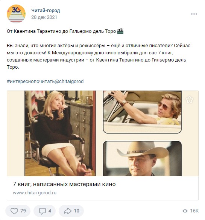Click the Читай-город profile avatar
The image size is (205, 220).
click(x=16, y=14)
